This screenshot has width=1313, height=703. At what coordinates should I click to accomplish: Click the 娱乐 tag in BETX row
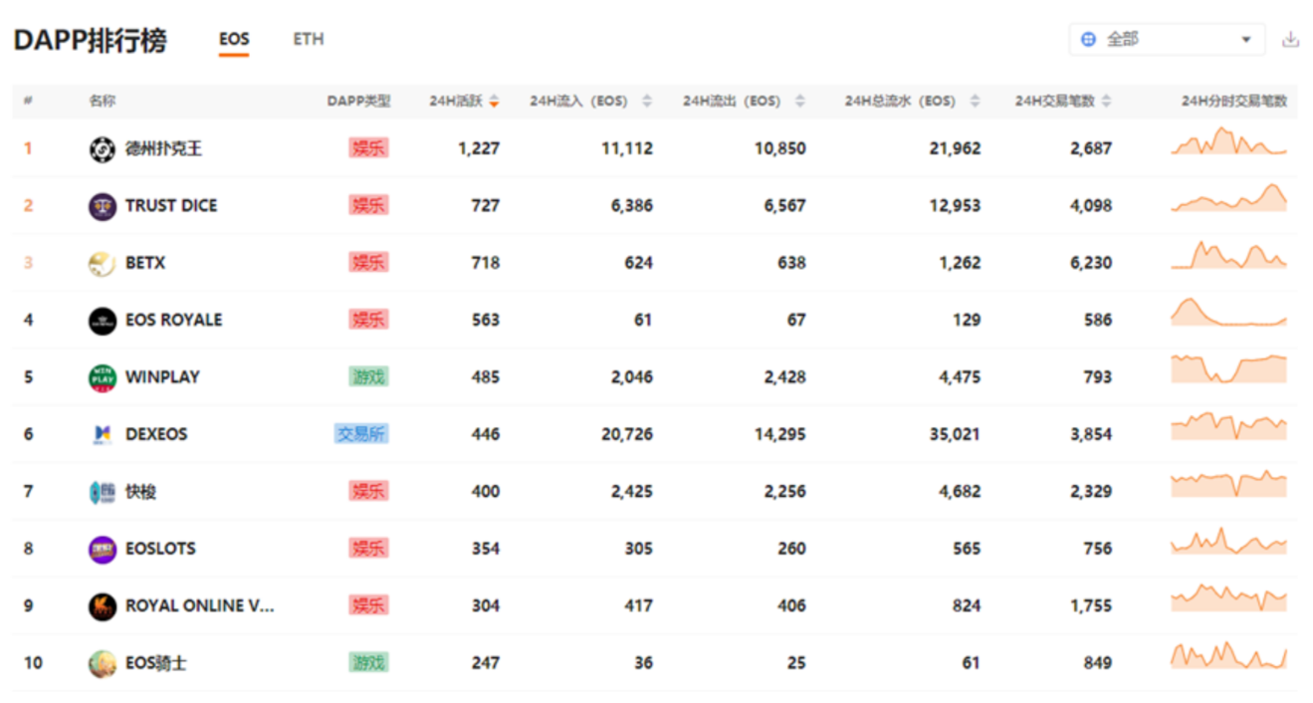[x=368, y=263]
